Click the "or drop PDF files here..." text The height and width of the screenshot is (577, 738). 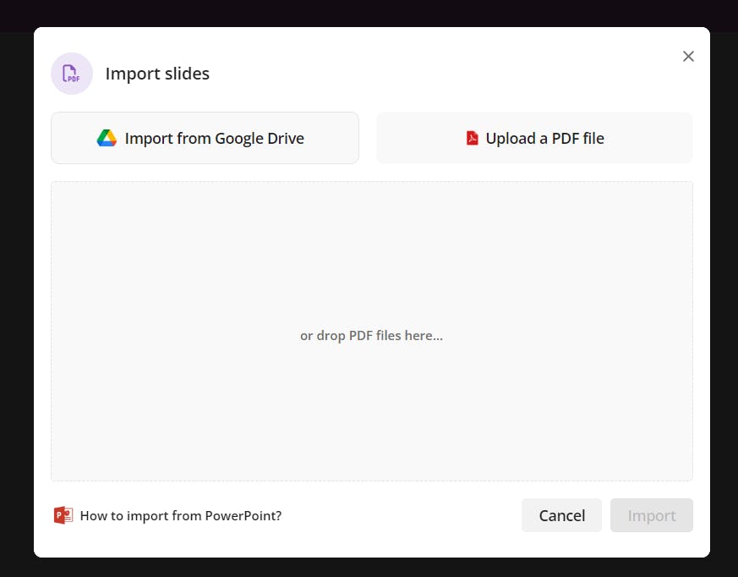[x=371, y=336]
